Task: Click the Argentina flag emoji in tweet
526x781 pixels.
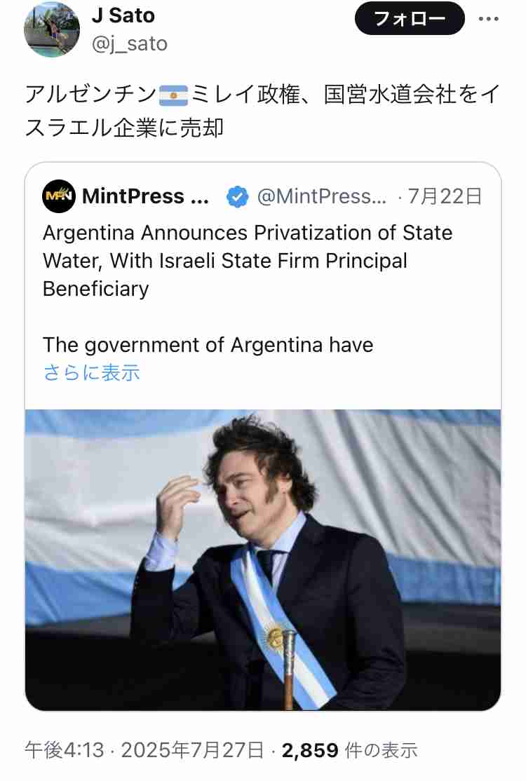Action: (173, 95)
